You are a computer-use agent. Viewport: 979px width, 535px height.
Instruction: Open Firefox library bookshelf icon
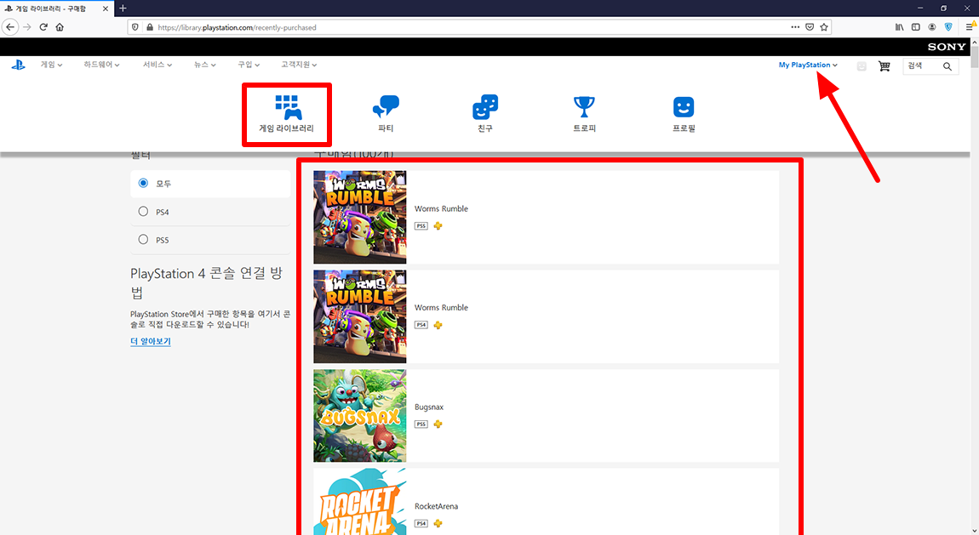pyautogui.click(x=899, y=27)
